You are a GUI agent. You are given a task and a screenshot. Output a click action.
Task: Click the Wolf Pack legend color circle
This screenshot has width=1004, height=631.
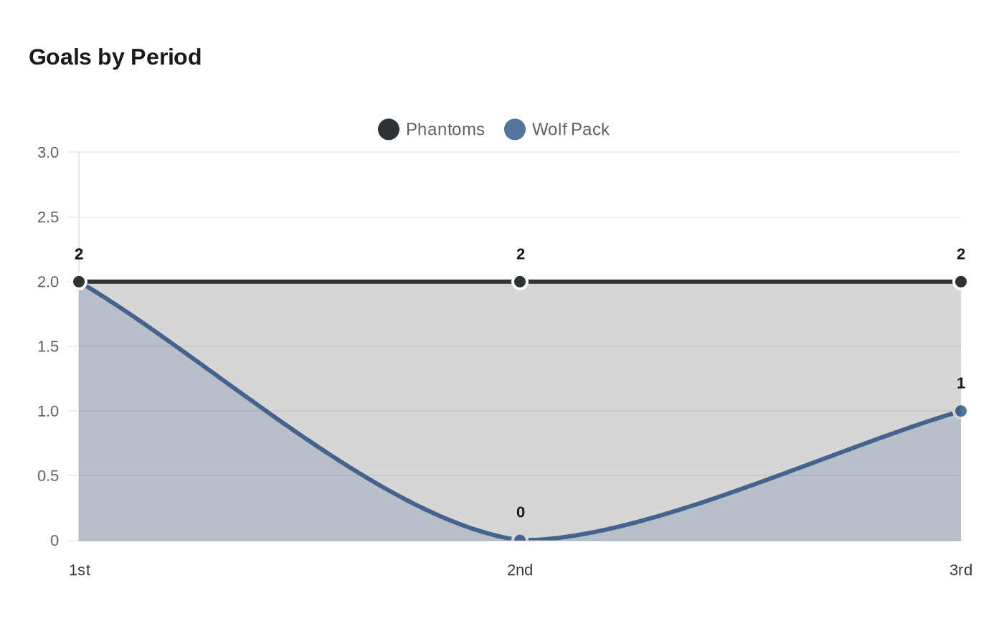[515, 130]
